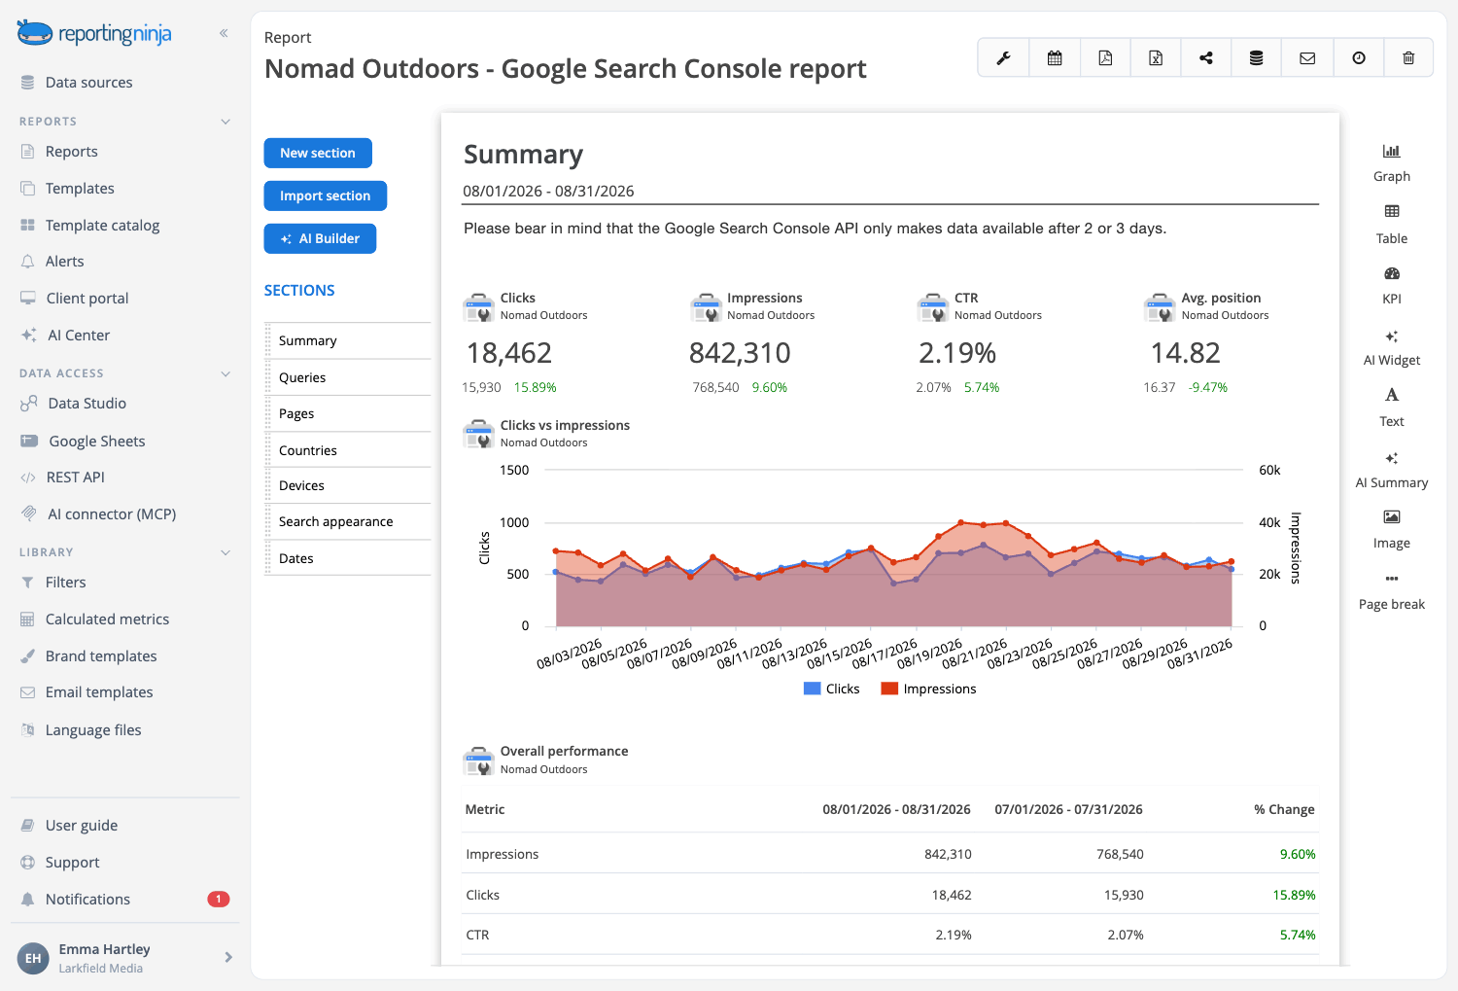This screenshot has height=991, width=1458.
Task: Click the share report icon
Action: 1206,58
